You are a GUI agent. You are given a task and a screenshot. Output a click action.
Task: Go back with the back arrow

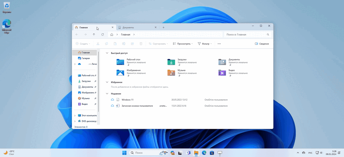pyautogui.click(x=77, y=35)
